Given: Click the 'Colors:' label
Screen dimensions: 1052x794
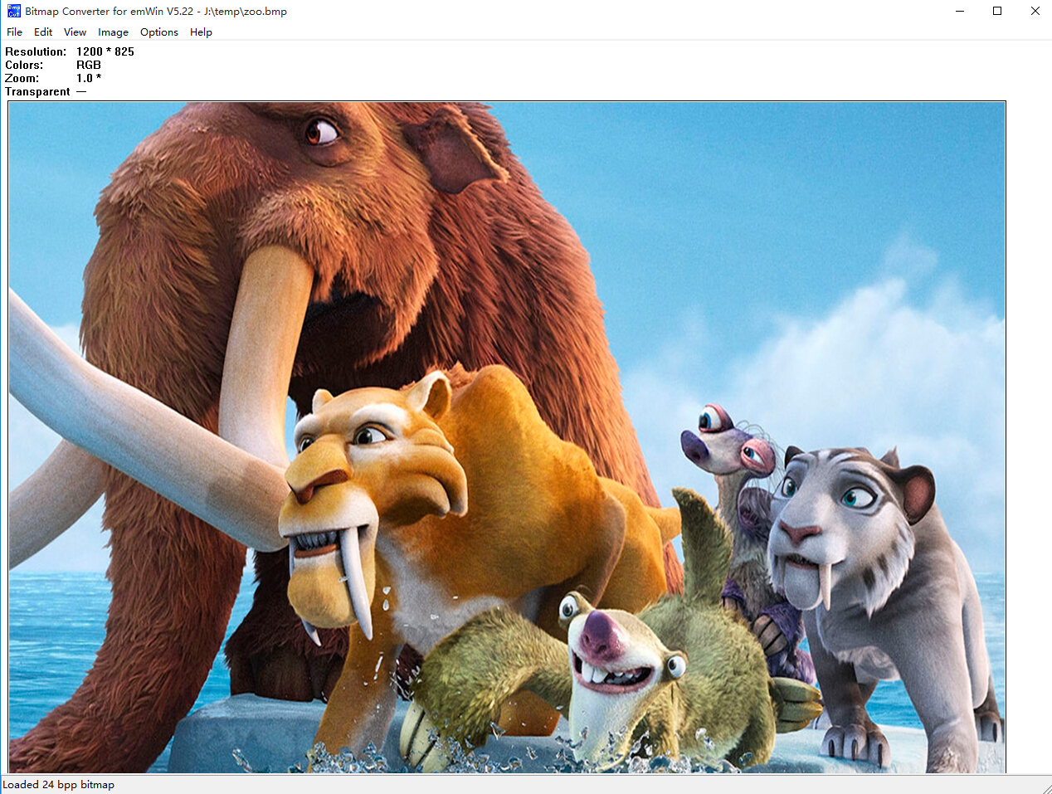Looking at the screenshot, I should coord(24,65).
